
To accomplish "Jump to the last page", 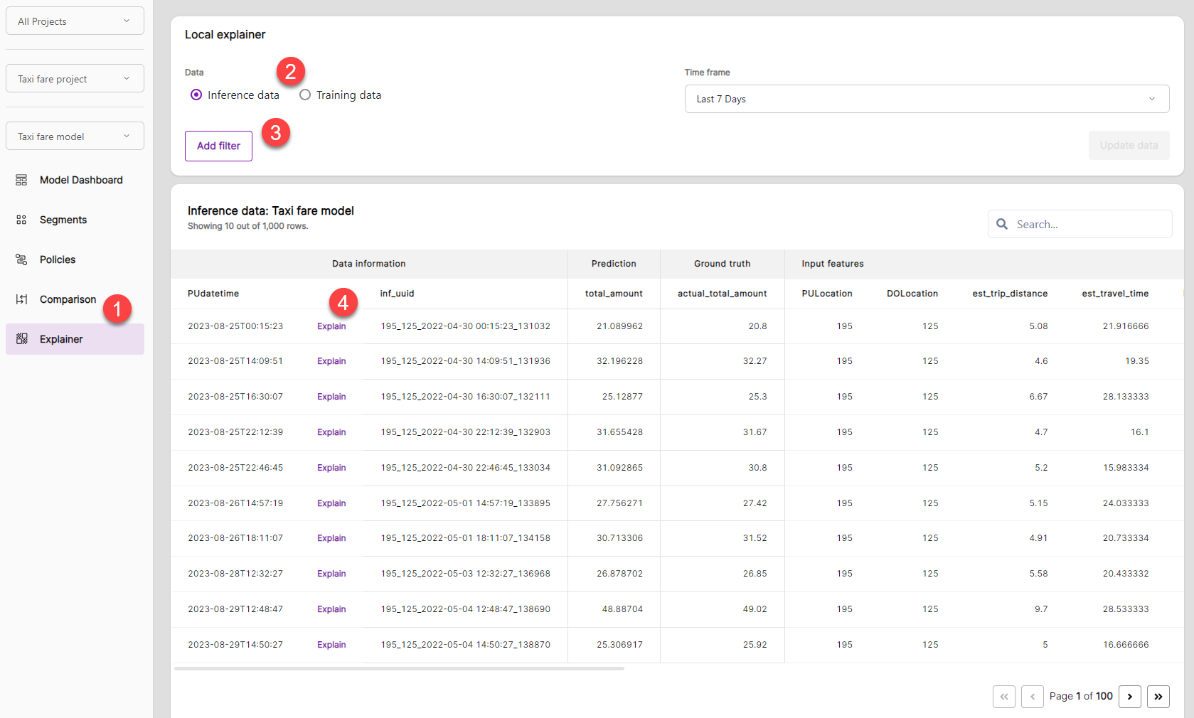I will tap(1158, 697).
